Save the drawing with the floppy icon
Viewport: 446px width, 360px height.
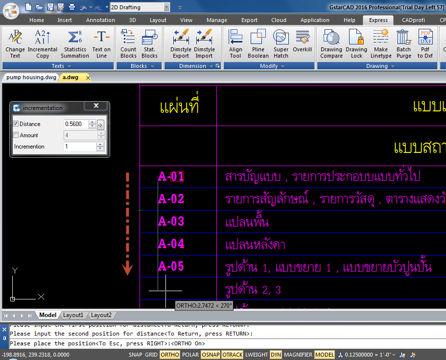tap(50, 7)
